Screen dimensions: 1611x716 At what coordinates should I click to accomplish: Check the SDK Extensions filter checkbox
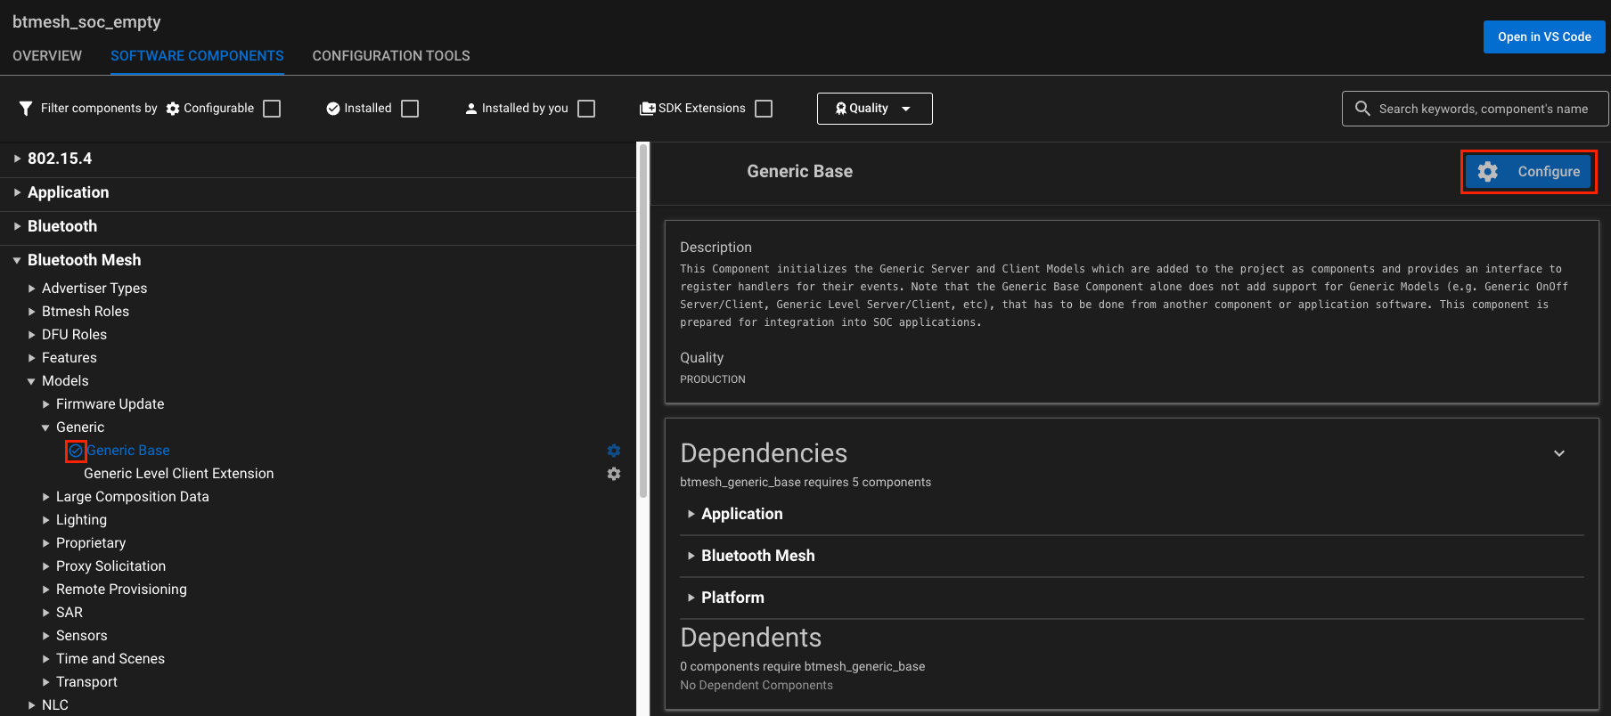[764, 109]
